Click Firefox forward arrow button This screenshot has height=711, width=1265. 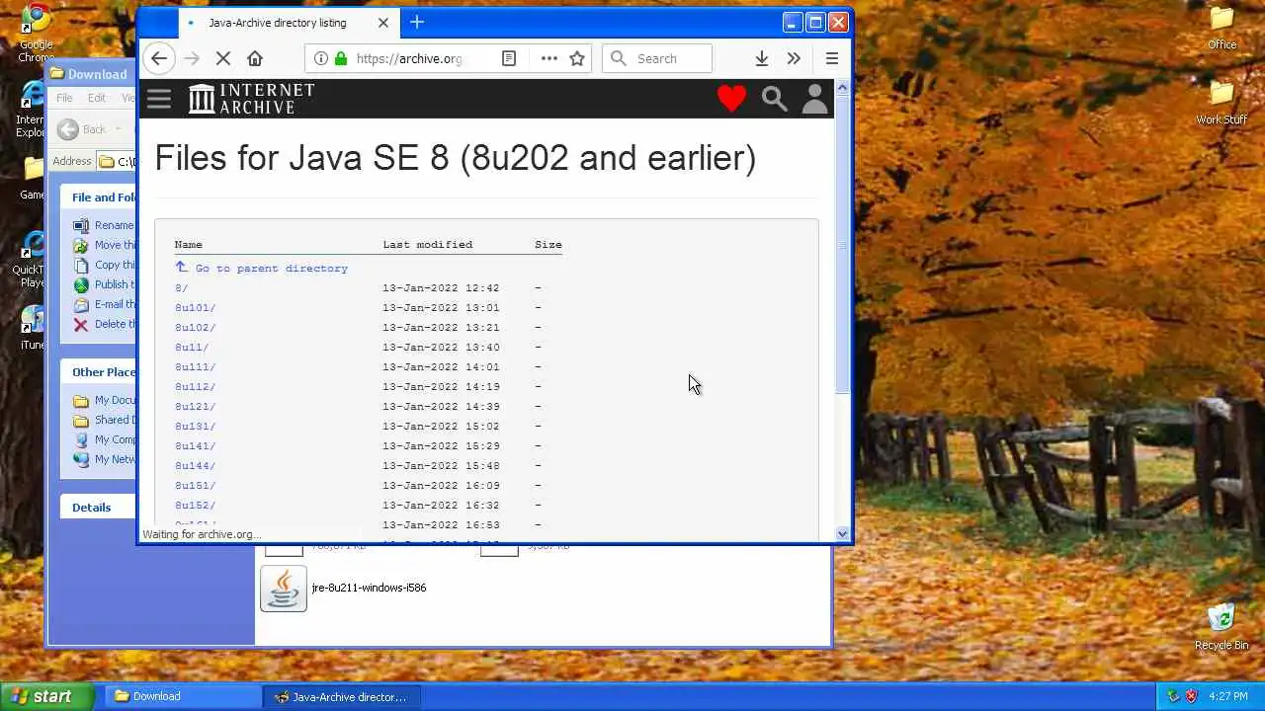(x=192, y=59)
